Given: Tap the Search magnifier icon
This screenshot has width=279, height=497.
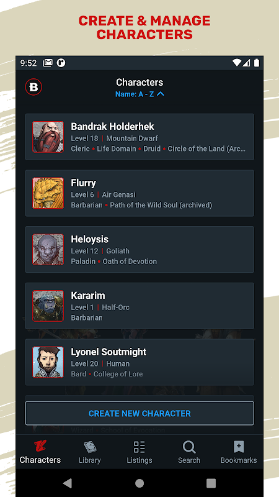Looking at the screenshot, I should pos(189,447).
